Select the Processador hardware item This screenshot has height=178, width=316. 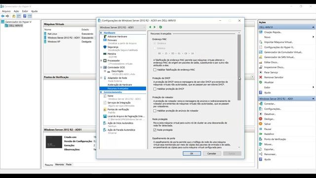[x=114, y=60]
